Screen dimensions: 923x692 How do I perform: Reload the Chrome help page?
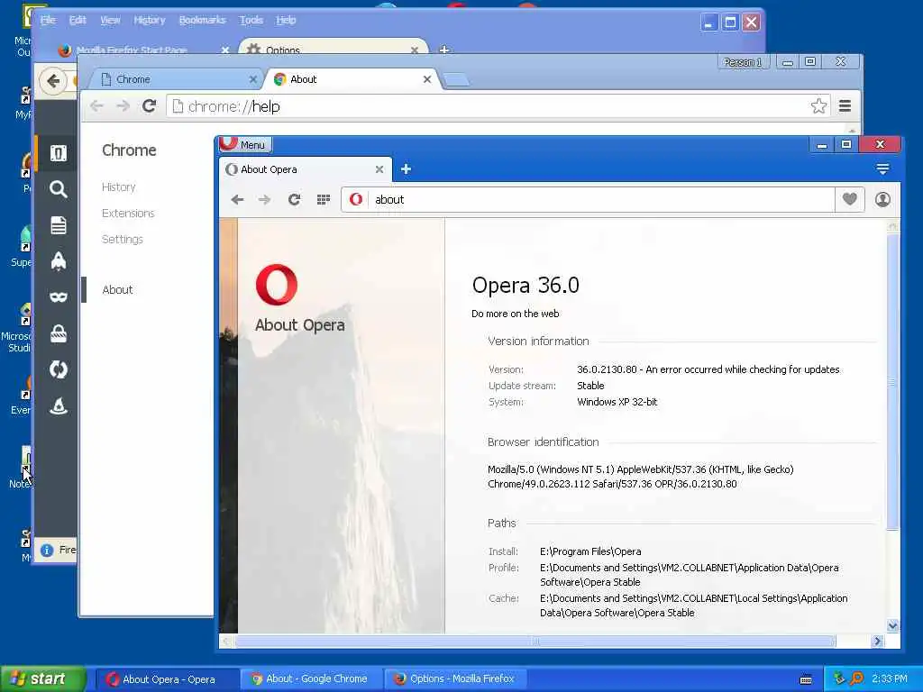150,106
